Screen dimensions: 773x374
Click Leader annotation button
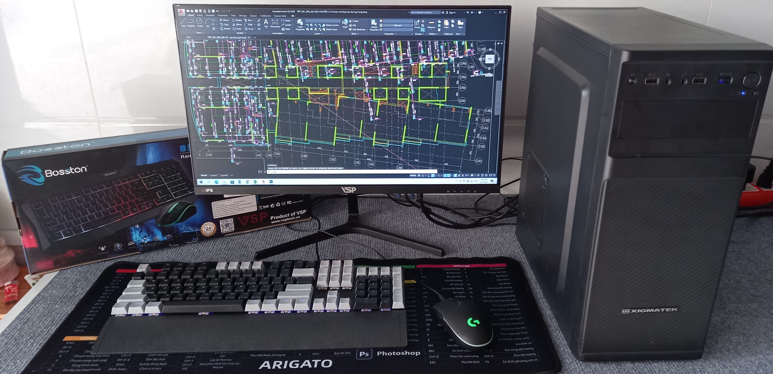point(287,25)
